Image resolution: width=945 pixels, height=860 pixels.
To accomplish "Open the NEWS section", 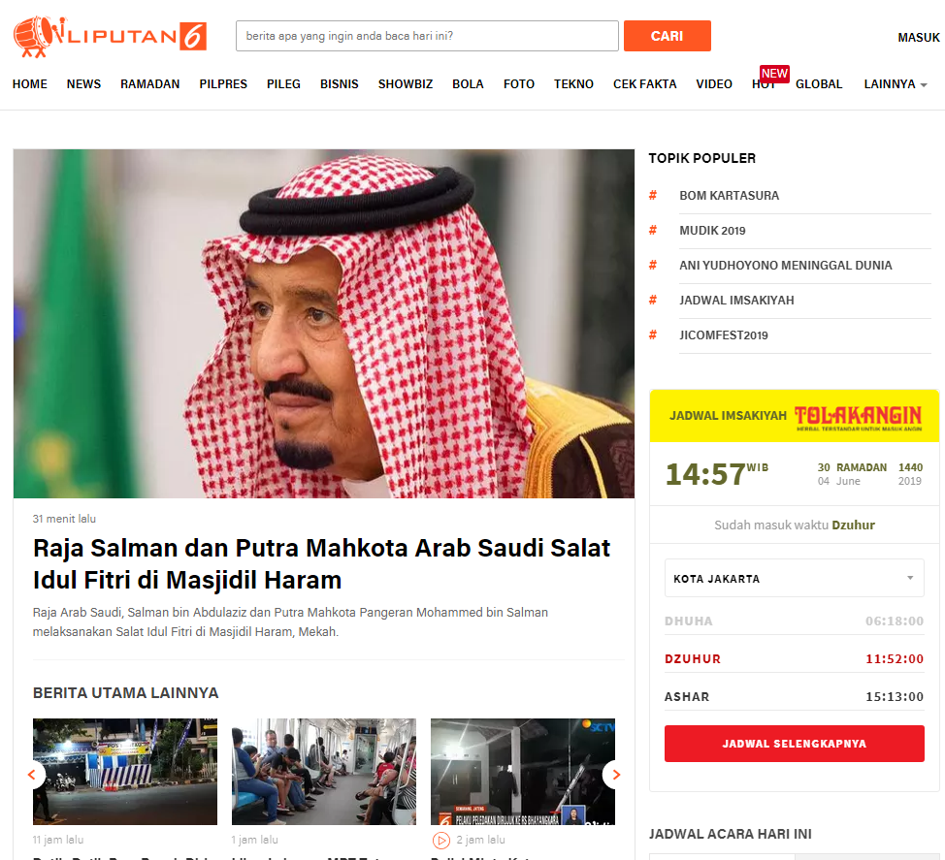I will click(x=83, y=84).
